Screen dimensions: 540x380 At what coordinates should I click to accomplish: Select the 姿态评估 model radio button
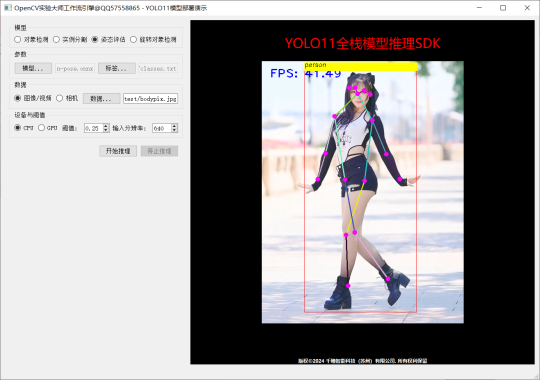108,39
